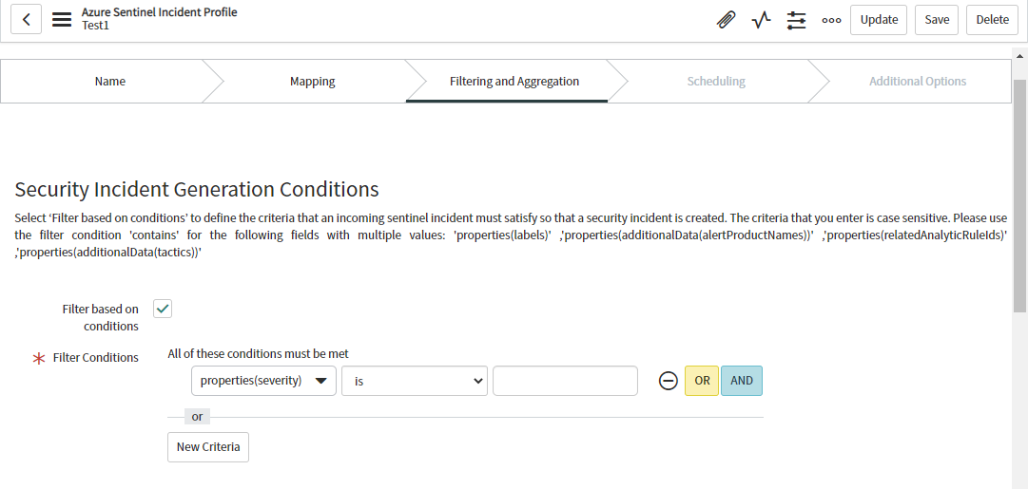Select the Filtering and Aggregation tab
The width and height of the screenshot is (1028, 489).
514,81
